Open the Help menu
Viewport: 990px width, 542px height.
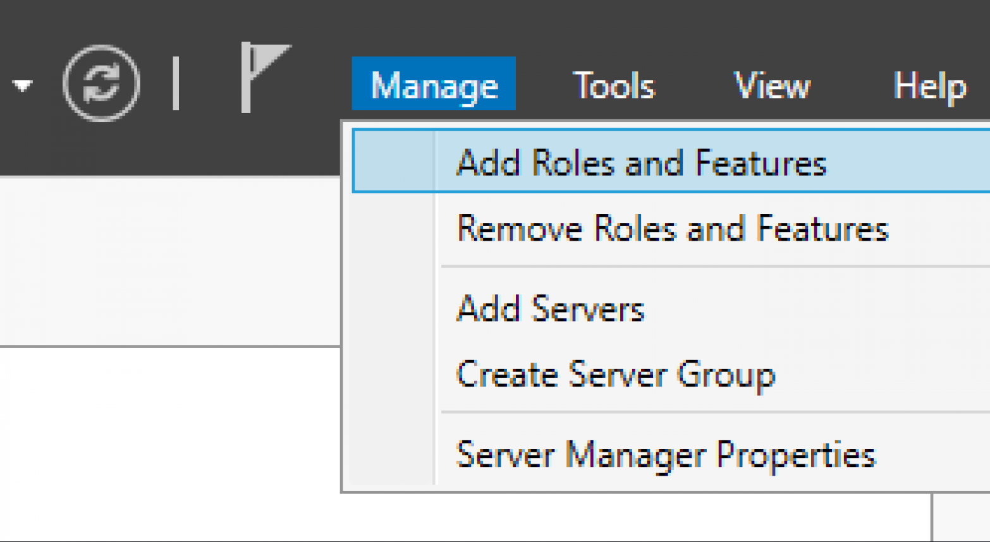click(x=930, y=86)
